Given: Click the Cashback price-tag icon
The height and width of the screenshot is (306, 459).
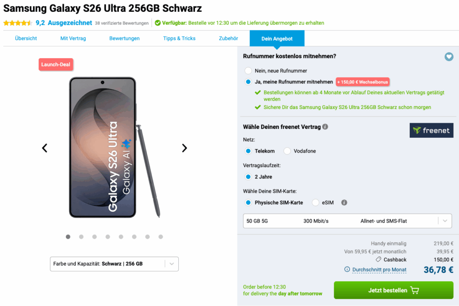Looking at the screenshot, I should tap(378, 260).
